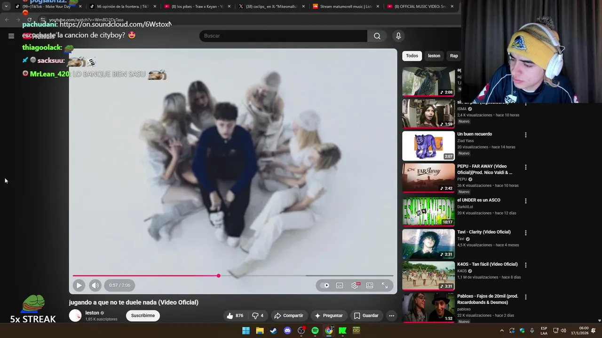This screenshot has height=338, width=602.
Task: Open Steam from the taskbar
Action: [273, 330]
